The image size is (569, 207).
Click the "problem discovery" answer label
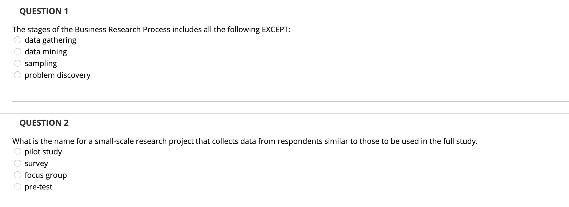point(57,75)
